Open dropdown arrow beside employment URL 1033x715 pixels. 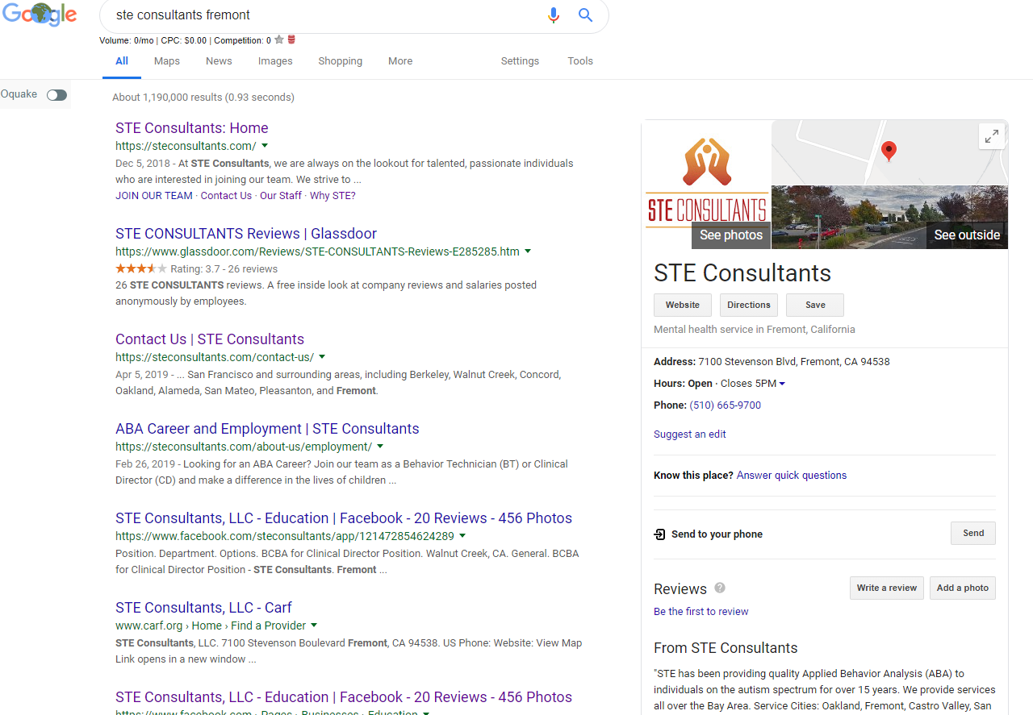pos(380,446)
